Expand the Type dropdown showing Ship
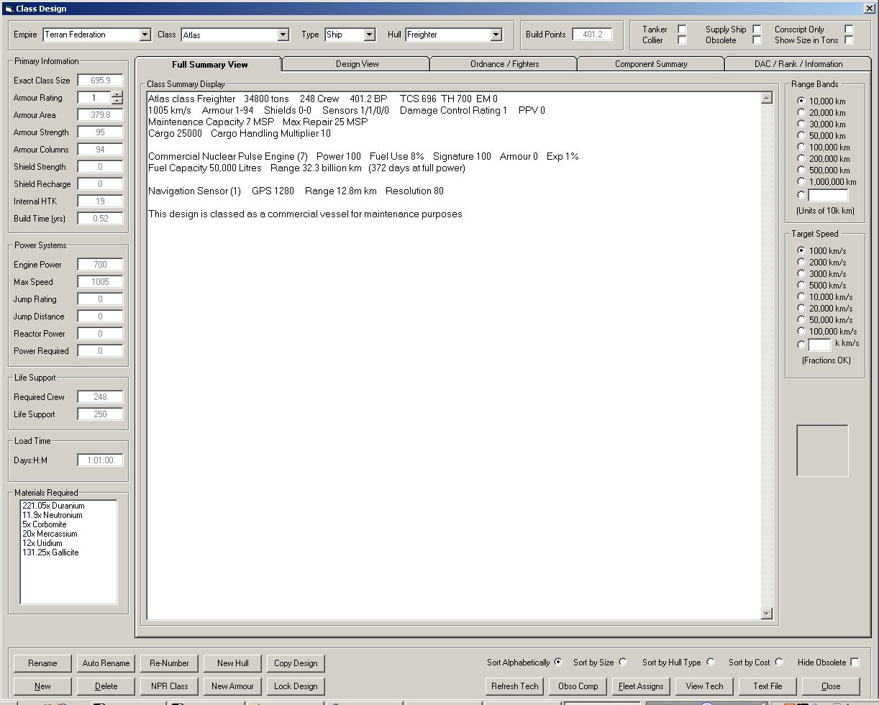 (369, 35)
